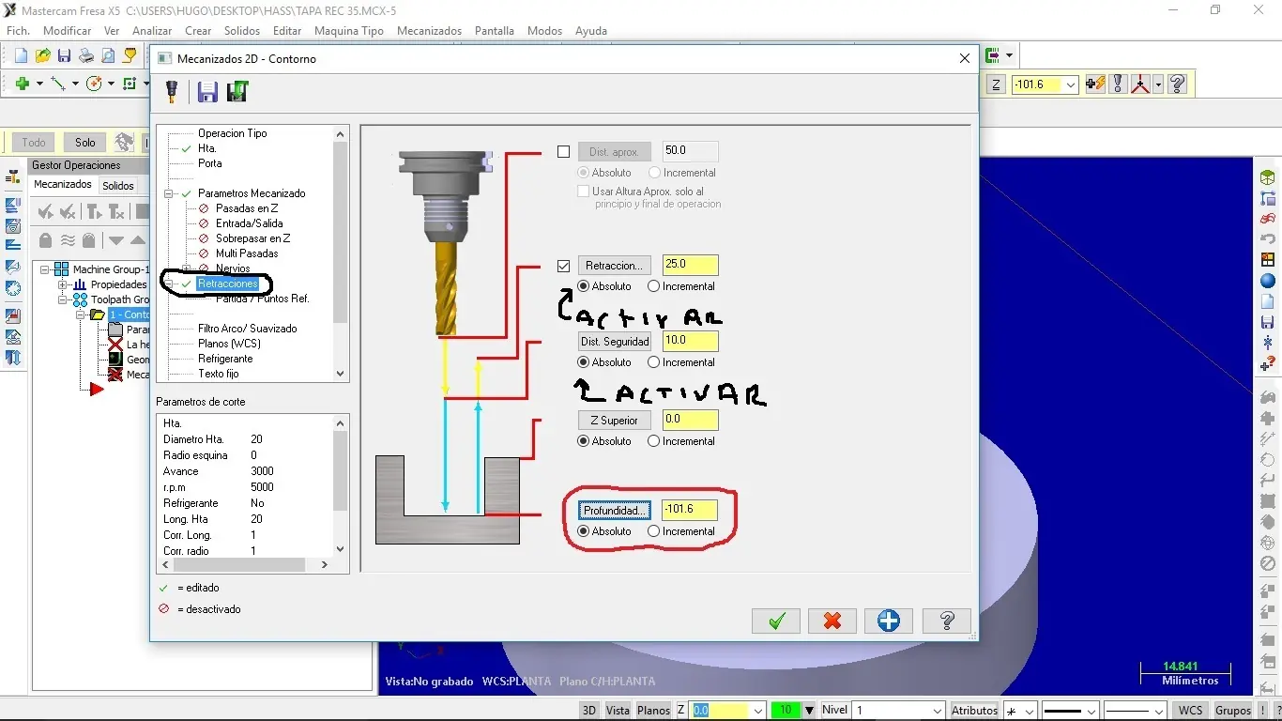
Task: Click the question mark help icon in top toolbar
Action: coord(1178,84)
